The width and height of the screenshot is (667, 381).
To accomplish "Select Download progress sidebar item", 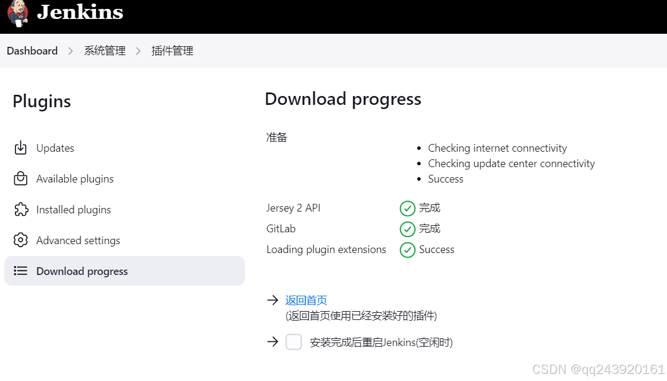I will click(x=125, y=271).
